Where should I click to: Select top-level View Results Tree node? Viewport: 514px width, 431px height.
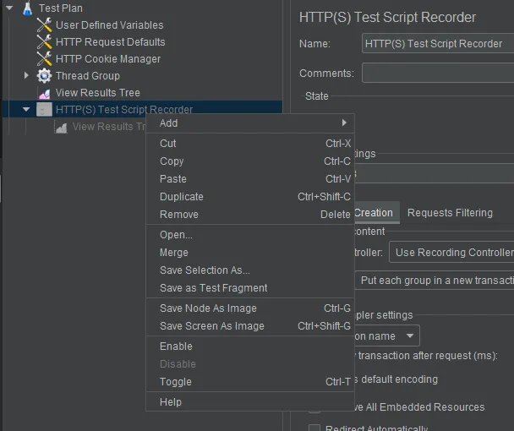(98, 93)
